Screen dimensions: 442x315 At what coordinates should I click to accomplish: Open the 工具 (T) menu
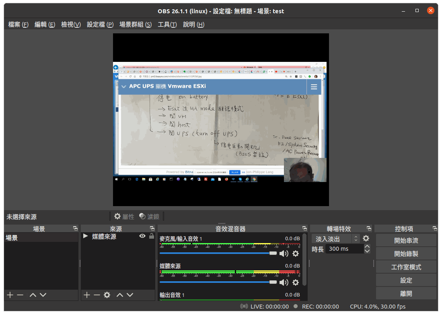(x=167, y=25)
